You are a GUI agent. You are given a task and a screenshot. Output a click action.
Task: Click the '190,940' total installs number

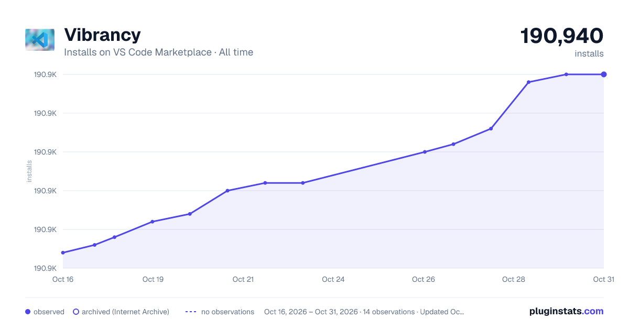click(561, 36)
